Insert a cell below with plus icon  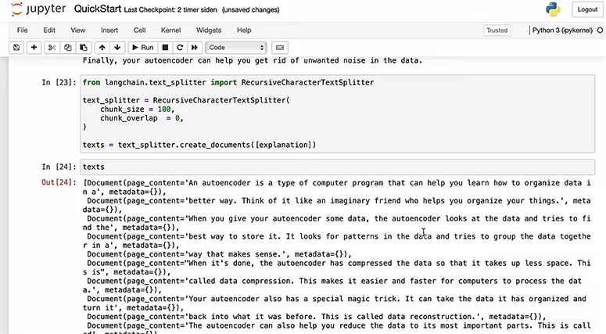click(34, 48)
